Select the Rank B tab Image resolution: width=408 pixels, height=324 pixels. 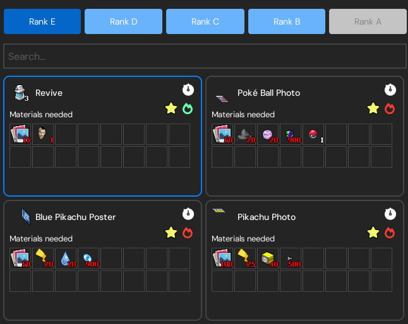(x=287, y=21)
